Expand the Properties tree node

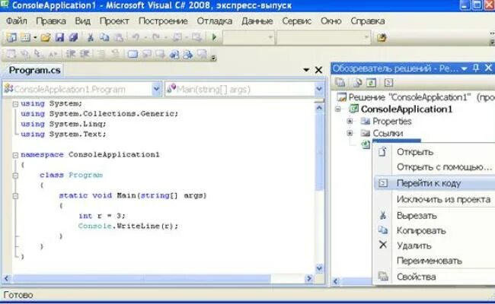[x=350, y=121]
